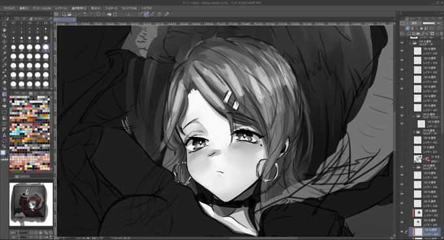Hide the フォルダー 25 folder
The height and width of the screenshot is (240, 444).
pos(402,43)
